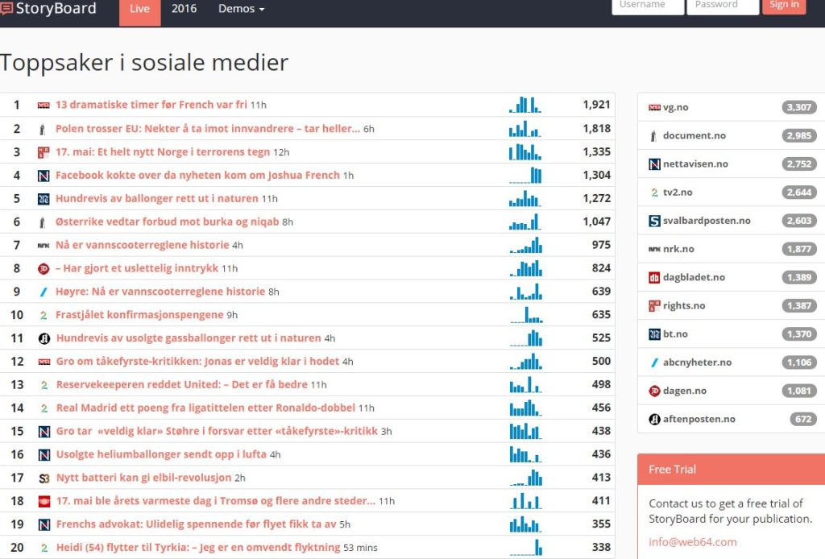The width and height of the screenshot is (825, 559).
Task: Click red icon beside '17. mai ble årets varmeste dag'
Action: tap(44, 502)
